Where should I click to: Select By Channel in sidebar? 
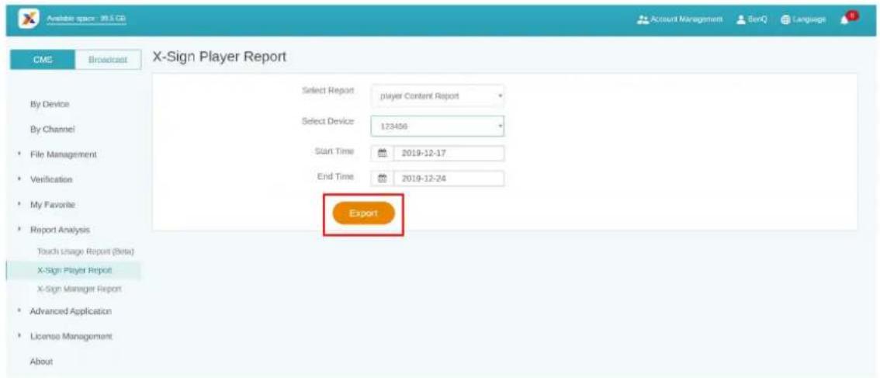point(52,129)
